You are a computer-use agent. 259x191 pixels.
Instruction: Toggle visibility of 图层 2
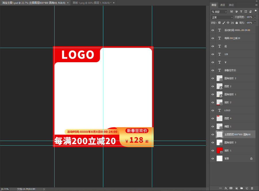213,86
